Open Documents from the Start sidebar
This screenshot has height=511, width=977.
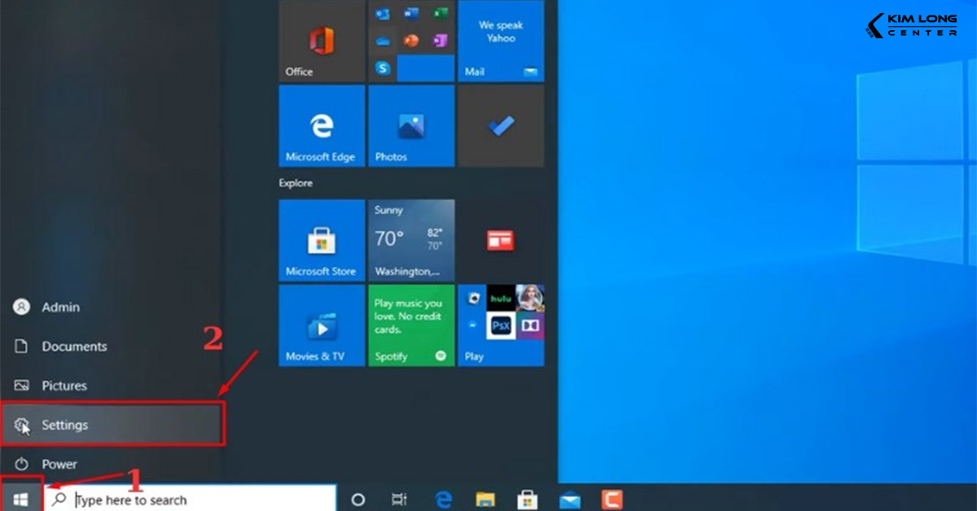(73, 346)
